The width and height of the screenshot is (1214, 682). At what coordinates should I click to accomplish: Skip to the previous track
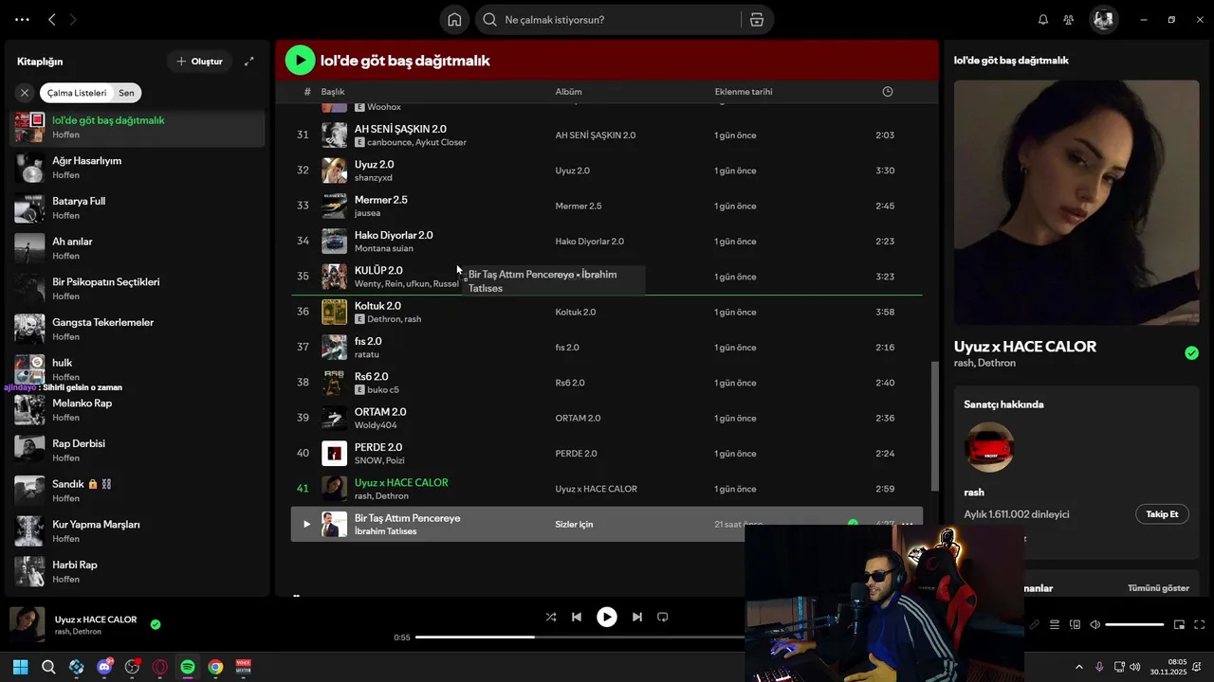[577, 617]
